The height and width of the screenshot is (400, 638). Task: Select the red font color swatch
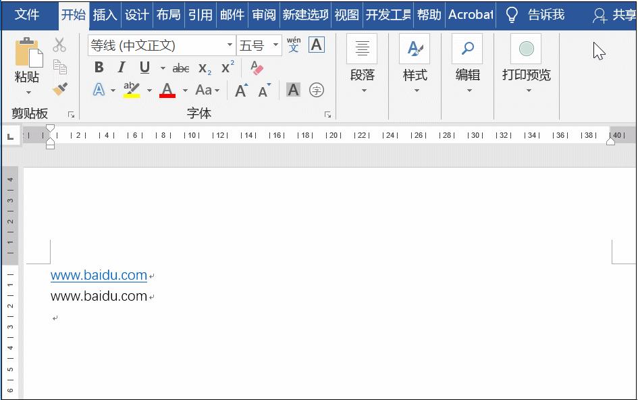[166, 90]
